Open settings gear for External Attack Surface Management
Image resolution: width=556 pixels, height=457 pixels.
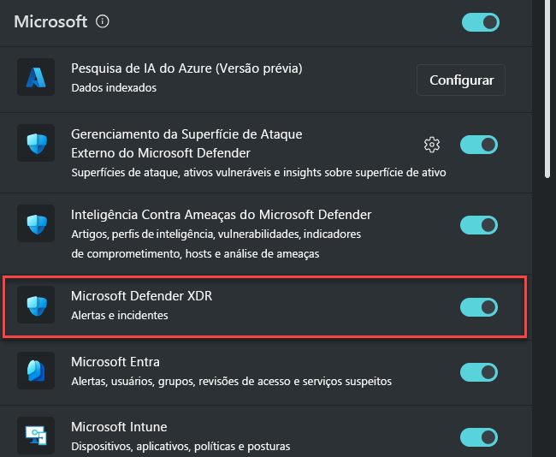pyautogui.click(x=431, y=145)
